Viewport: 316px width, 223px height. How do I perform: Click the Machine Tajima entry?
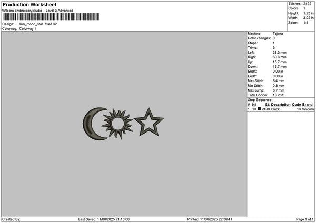[265, 34]
